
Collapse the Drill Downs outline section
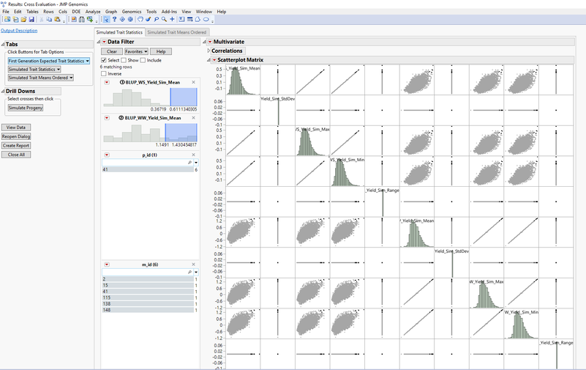pos(3,91)
